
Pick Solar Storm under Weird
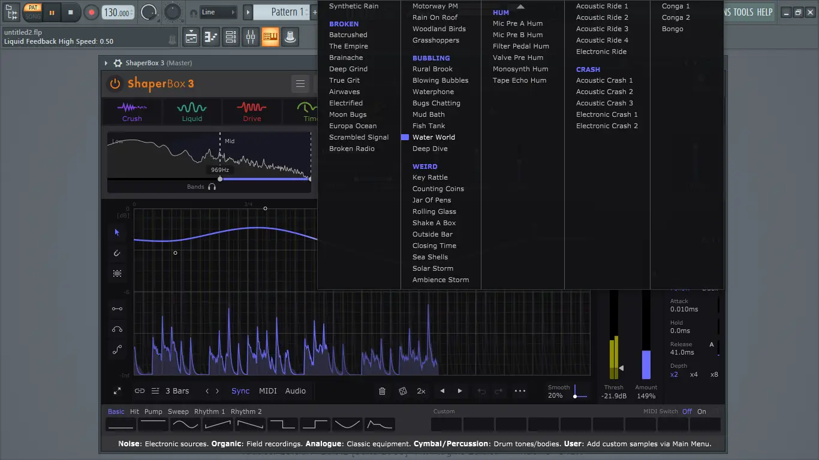point(433,268)
